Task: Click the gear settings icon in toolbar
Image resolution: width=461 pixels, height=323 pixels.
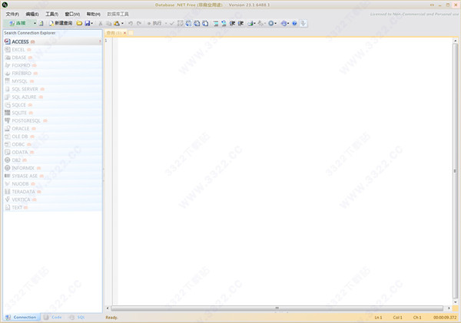Action: point(270,23)
